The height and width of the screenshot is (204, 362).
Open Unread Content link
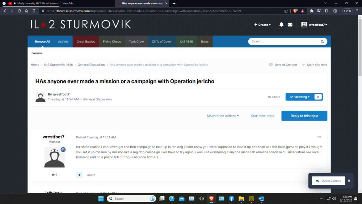[x=283, y=65]
